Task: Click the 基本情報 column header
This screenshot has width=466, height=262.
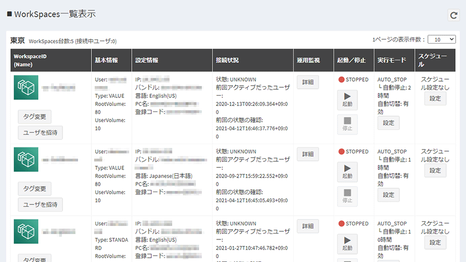Action: coord(111,60)
